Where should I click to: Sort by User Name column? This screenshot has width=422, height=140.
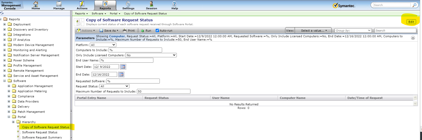(244, 98)
